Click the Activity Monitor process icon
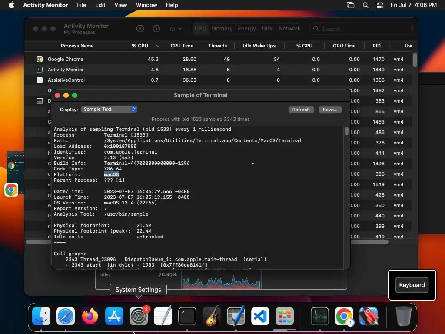This screenshot has width=445, height=334. point(40,70)
